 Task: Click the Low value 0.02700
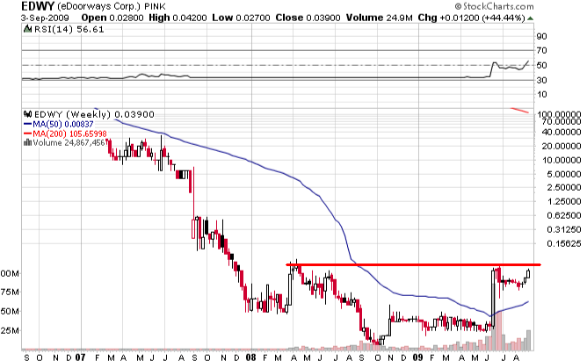[x=253, y=18]
